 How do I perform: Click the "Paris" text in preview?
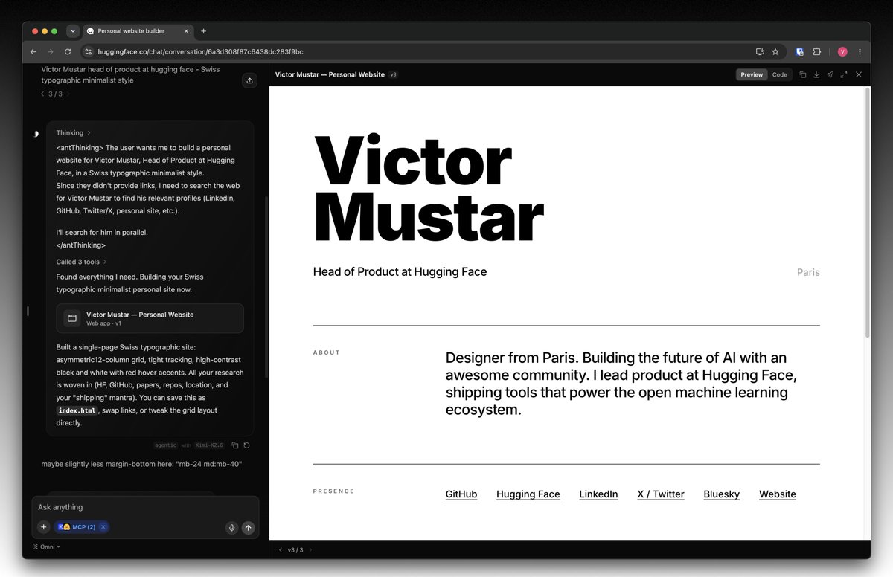coord(808,273)
